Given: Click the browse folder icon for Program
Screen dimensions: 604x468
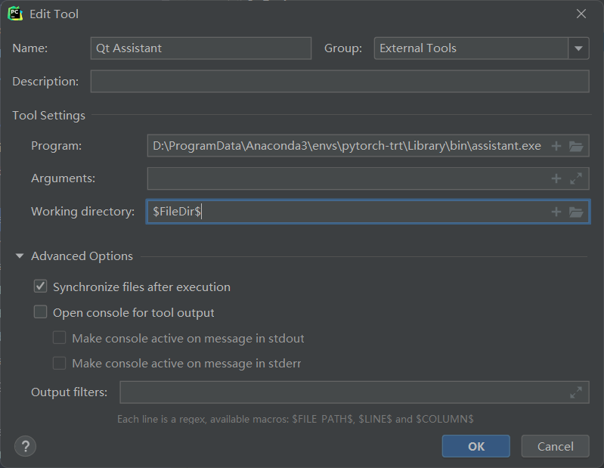Looking at the screenshot, I should (576, 146).
